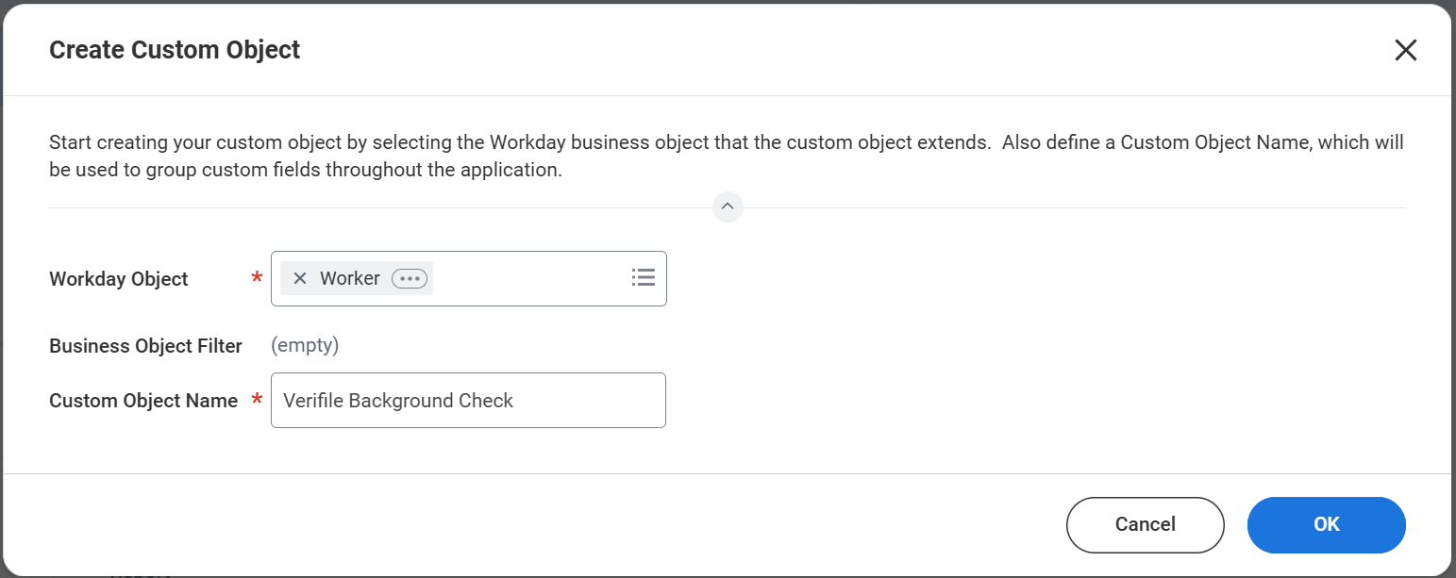Image resolution: width=1456 pixels, height=578 pixels.
Task: Open the Workday Object prompt list icon
Action: pyautogui.click(x=644, y=277)
